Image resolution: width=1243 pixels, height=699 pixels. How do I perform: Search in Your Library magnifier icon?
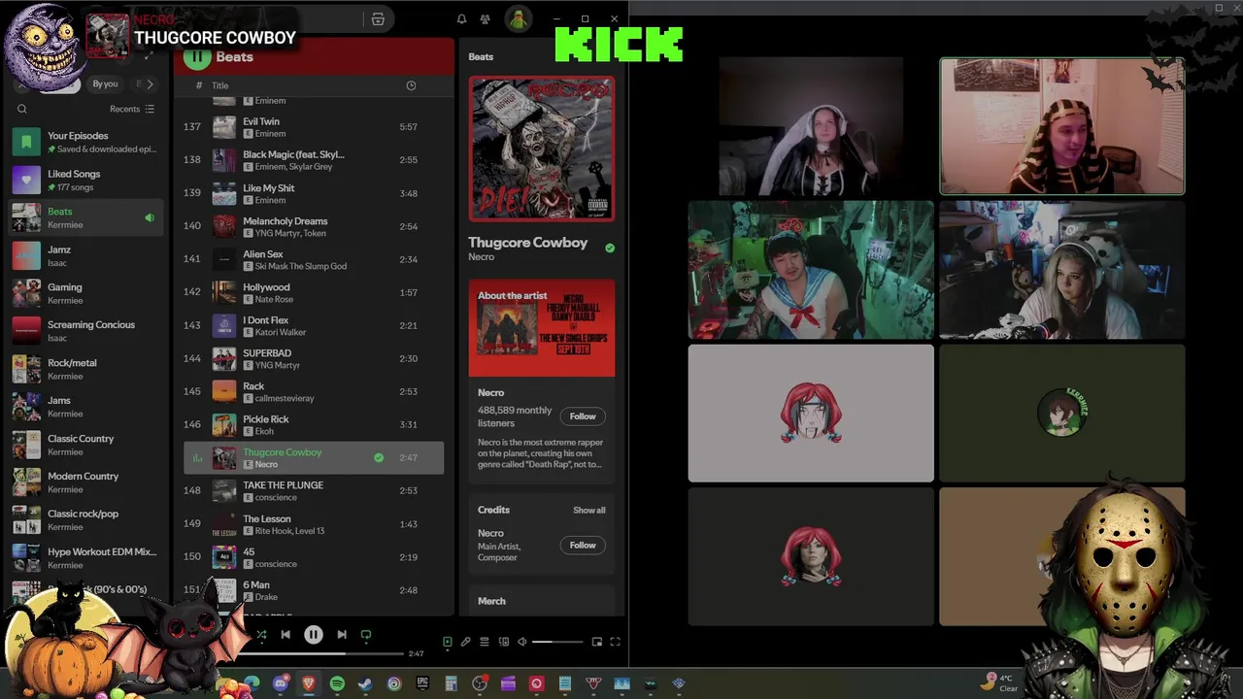tap(22, 109)
